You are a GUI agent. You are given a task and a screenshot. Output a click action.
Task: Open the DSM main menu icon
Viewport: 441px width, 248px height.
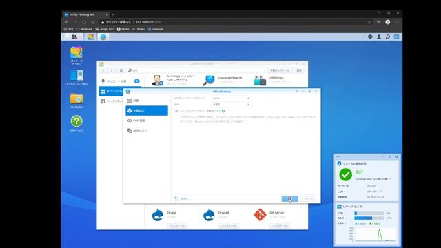tap(74, 37)
